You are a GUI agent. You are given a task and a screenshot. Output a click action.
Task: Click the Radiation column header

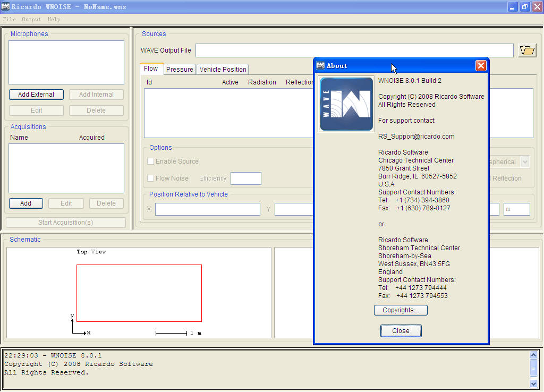click(262, 82)
